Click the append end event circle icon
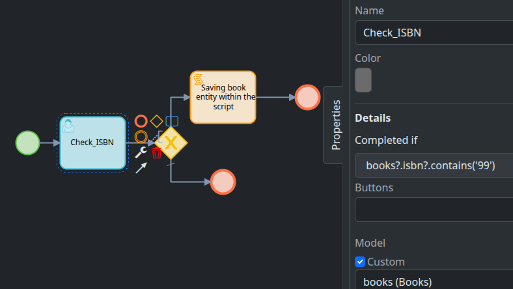The height and width of the screenshot is (289, 513). coord(141,121)
